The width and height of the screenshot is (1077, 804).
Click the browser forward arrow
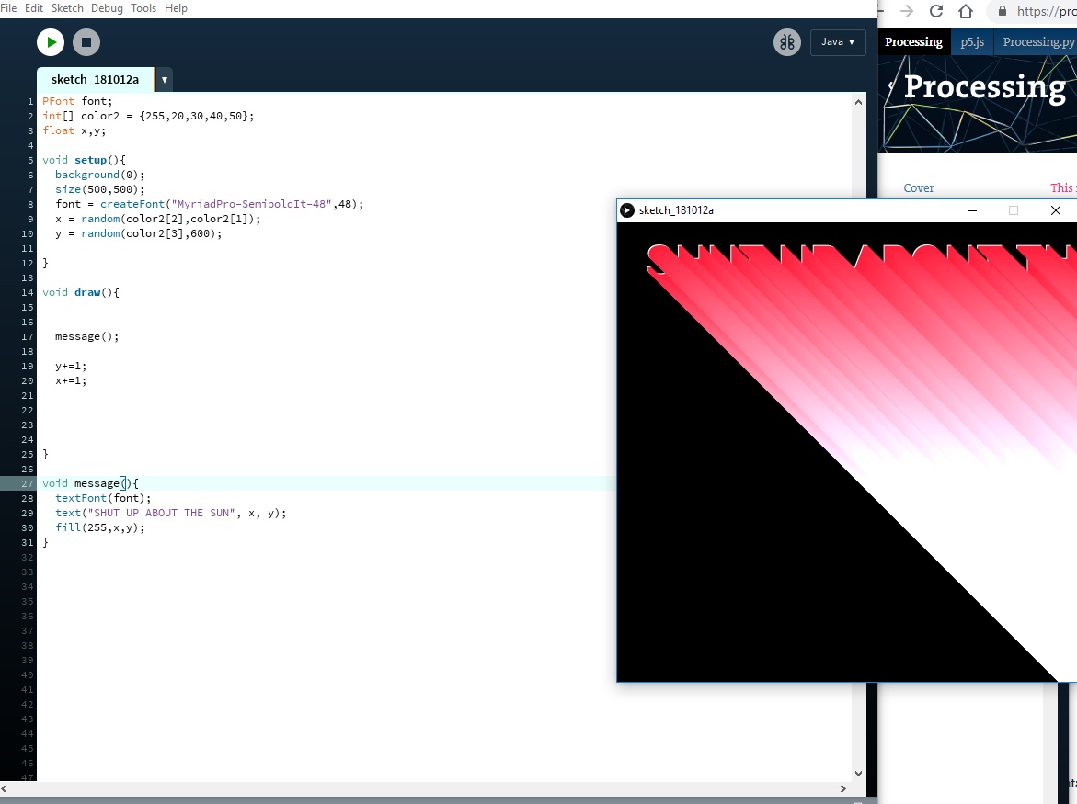point(907,11)
